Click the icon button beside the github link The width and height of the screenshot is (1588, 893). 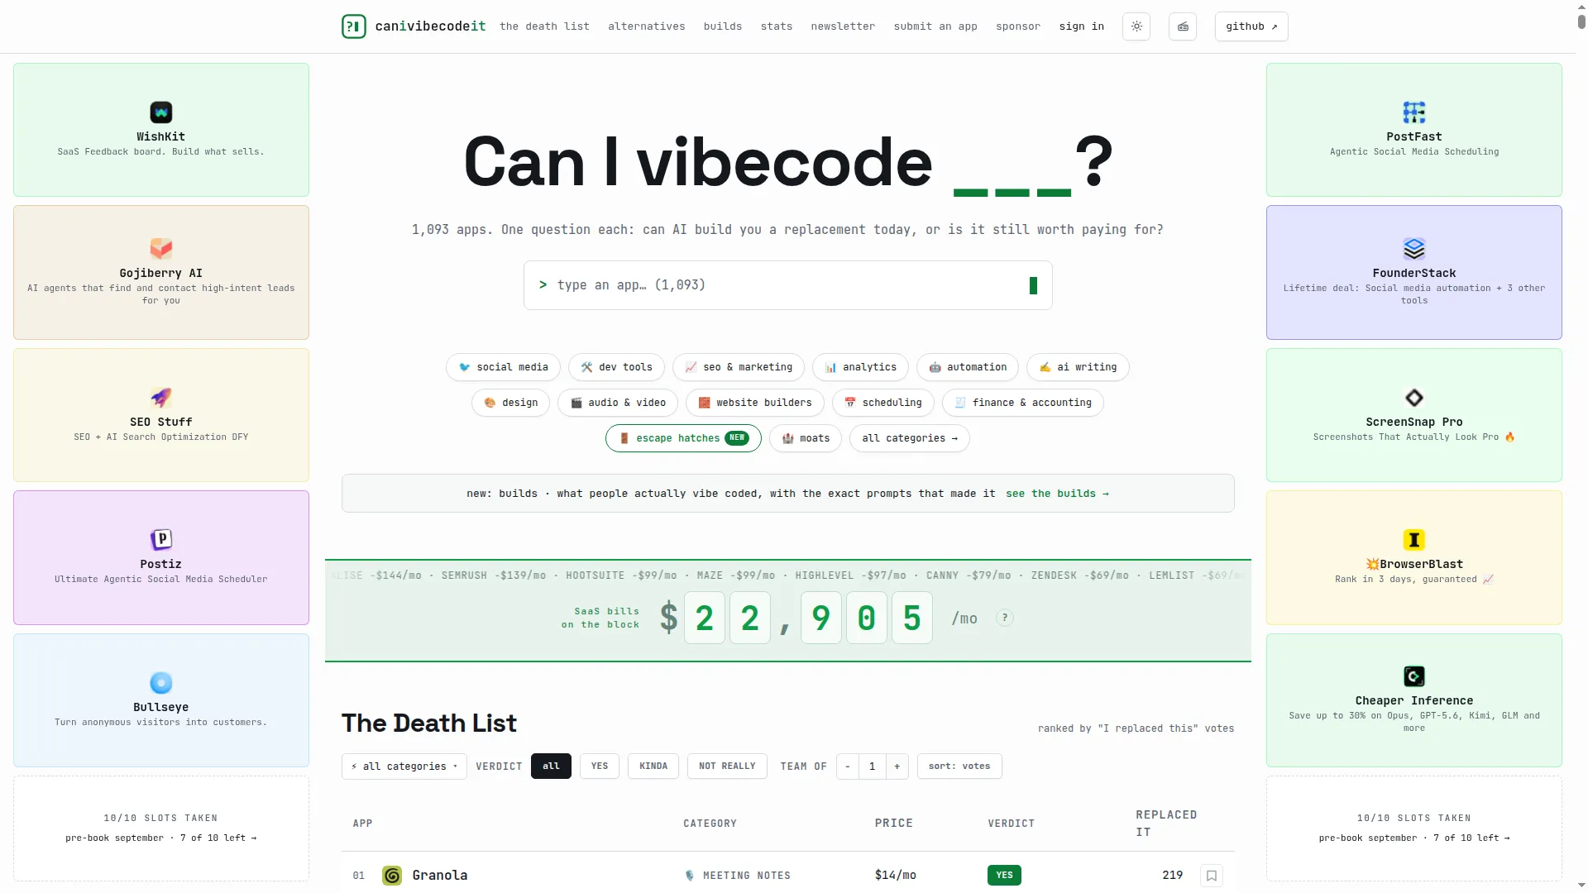pyautogui.click(x=1183, y=26)
